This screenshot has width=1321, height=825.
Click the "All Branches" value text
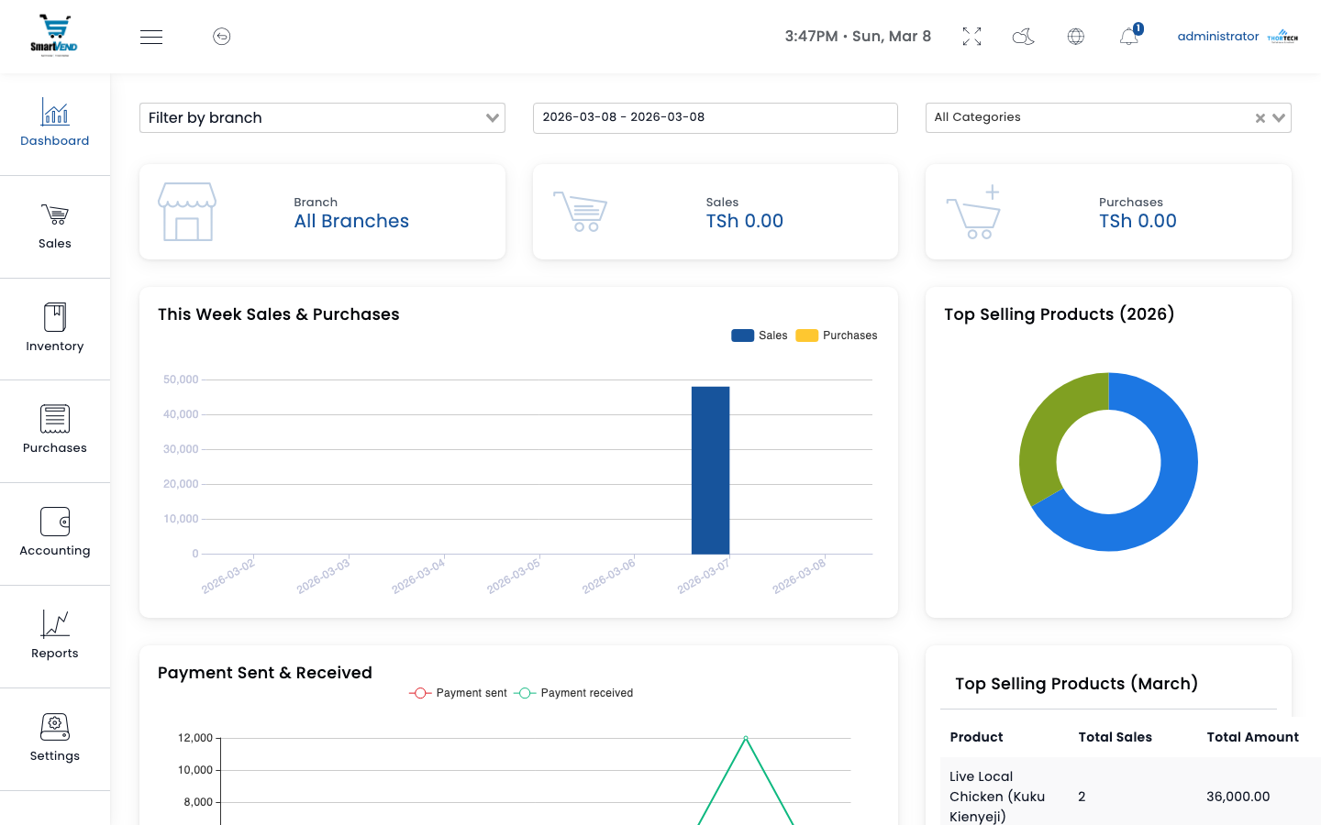pos(351,222)
